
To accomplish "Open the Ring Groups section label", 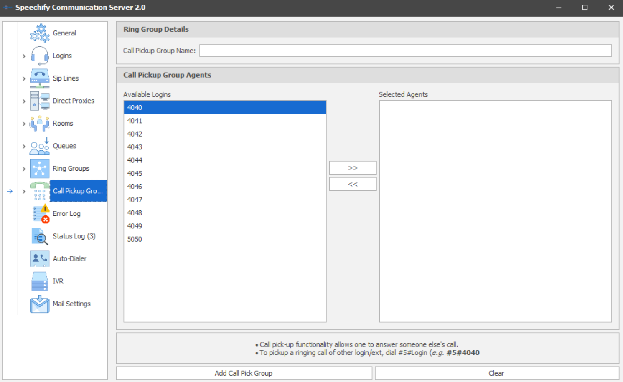I will [x=71, y=168].
